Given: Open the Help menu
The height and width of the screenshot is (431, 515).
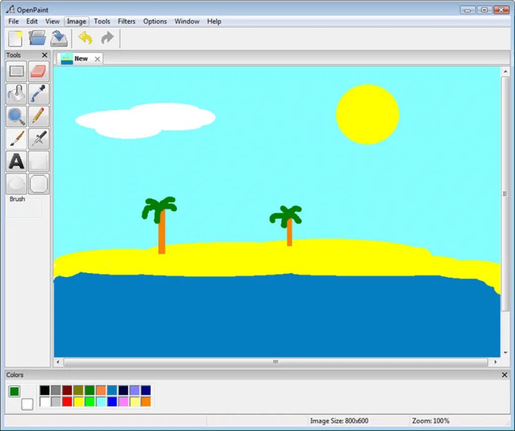Looking at the screenshot, I should coord(214,21).
